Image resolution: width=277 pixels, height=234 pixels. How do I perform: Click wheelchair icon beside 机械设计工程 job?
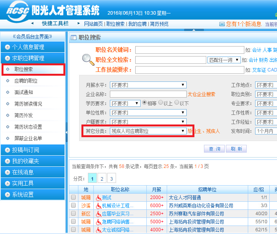point(99,206)
